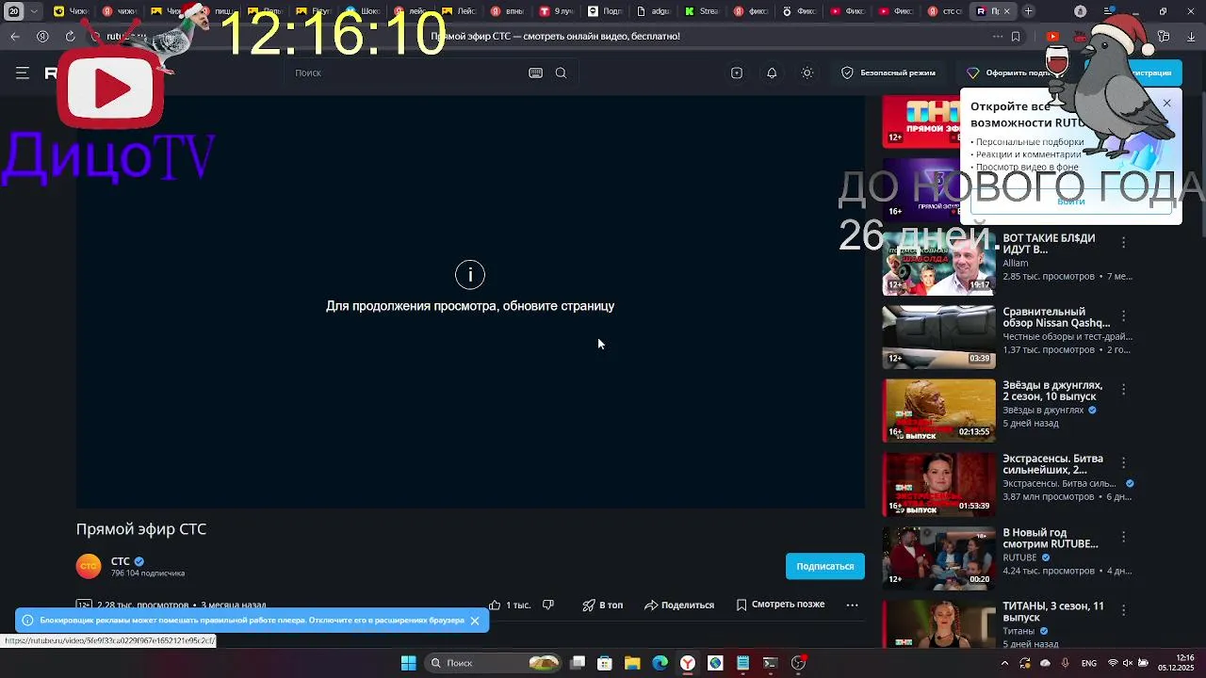Screen dimensions: 1206x678
Task: Dismiss the ad blocker warning banner
Action: coord(475,621)
